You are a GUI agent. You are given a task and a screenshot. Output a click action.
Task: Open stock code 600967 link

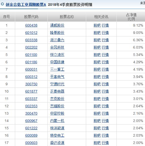tap(31, 121)
